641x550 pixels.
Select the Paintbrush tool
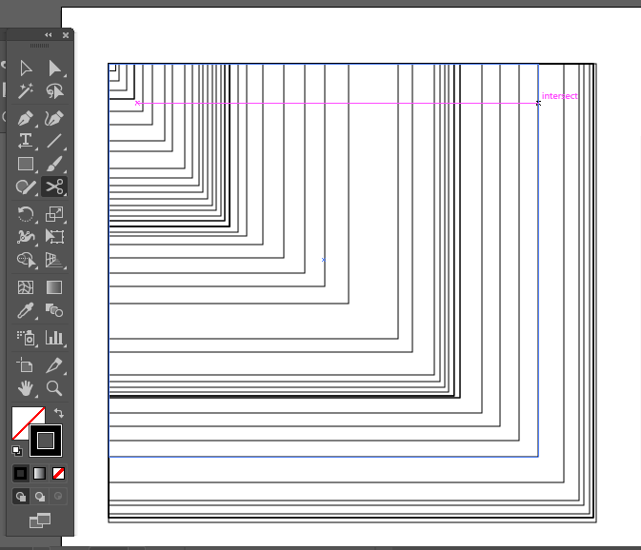[x=54, y=164]
